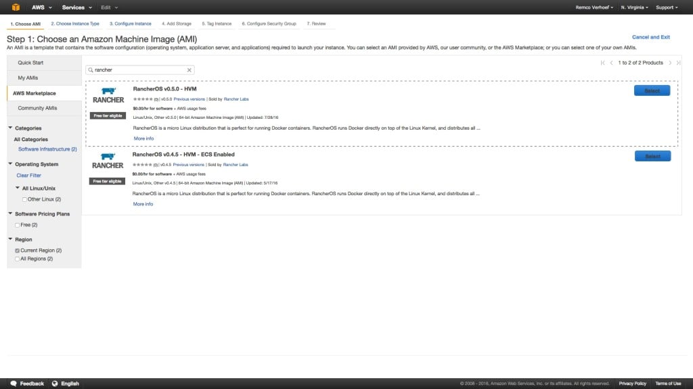This screenshot has width=693, height=389.
Task: Click the English language globe icon
Action: [x=55, y=384]
